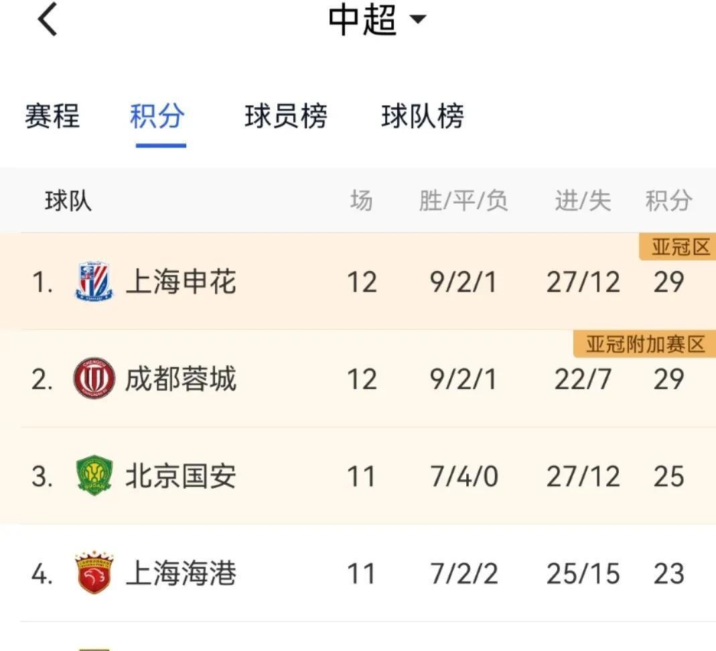Tap the back arrow icon

point(47,20)
